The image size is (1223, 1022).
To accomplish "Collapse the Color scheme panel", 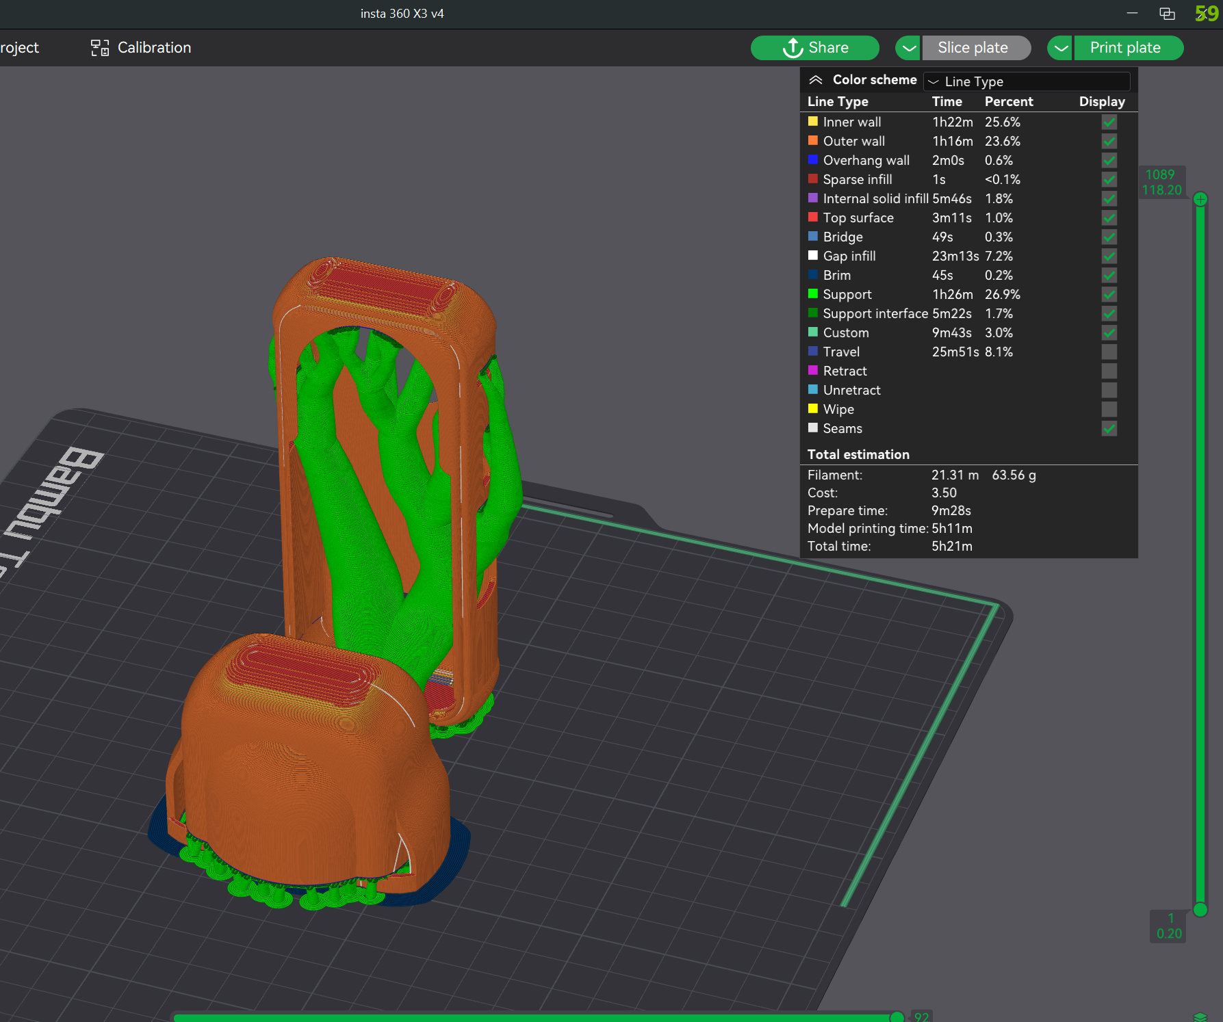I will coord(815,80).
